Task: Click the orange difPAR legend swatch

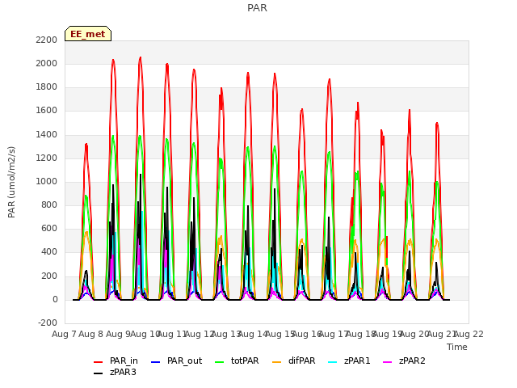Action: [x=276, y=362]
